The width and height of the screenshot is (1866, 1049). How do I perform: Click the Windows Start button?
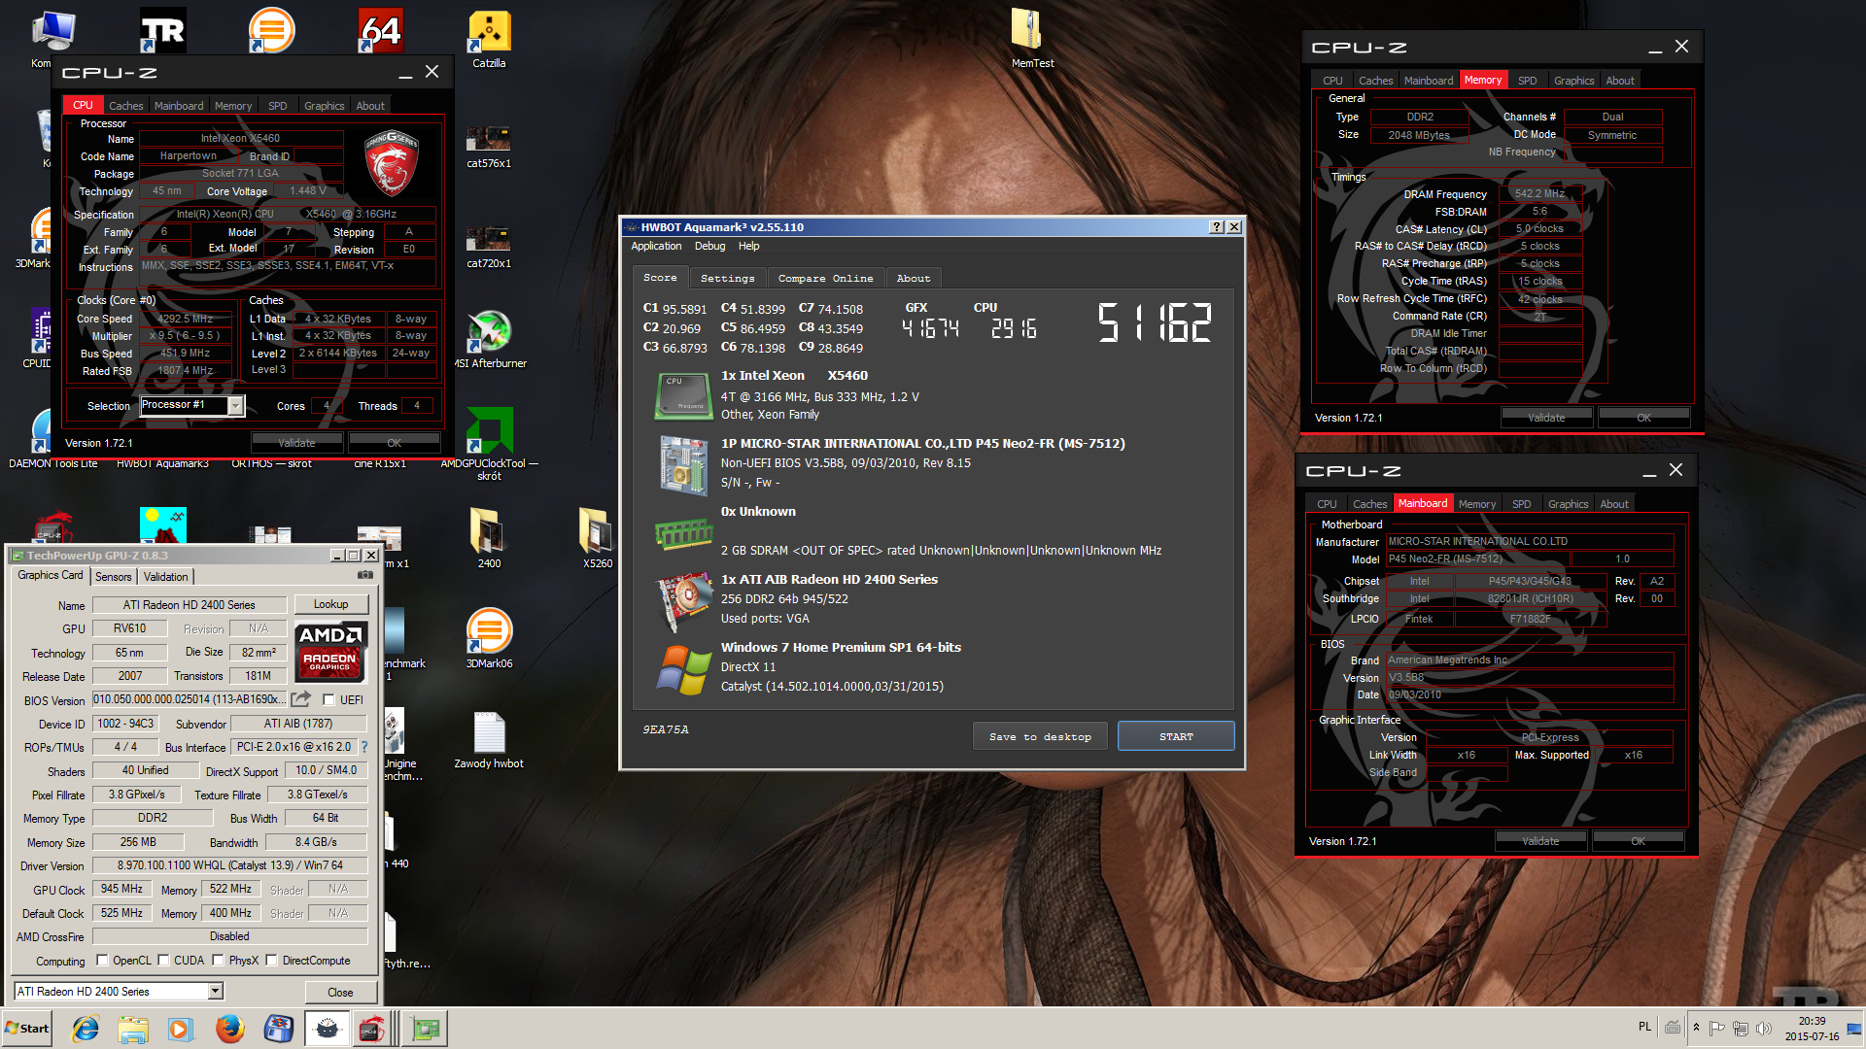[27, 1029]
